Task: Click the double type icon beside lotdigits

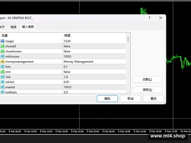Action: click(x=2, y=92)
